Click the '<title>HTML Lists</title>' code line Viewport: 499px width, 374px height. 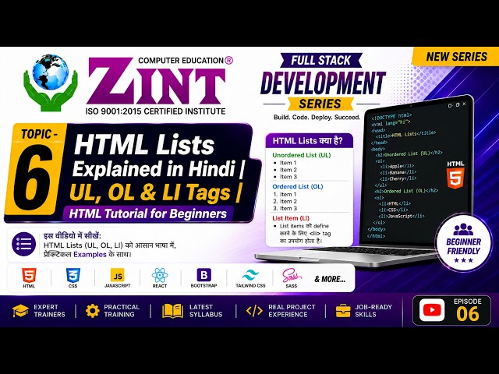coord(406,135)
